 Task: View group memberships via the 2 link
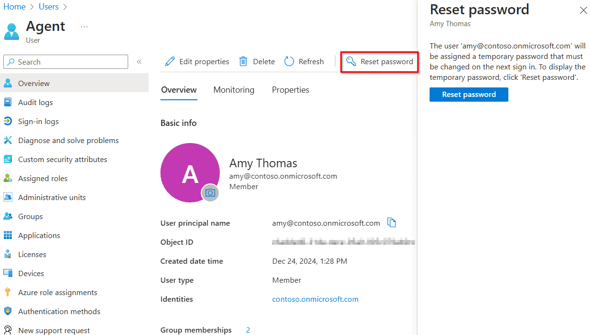point(248,329)
